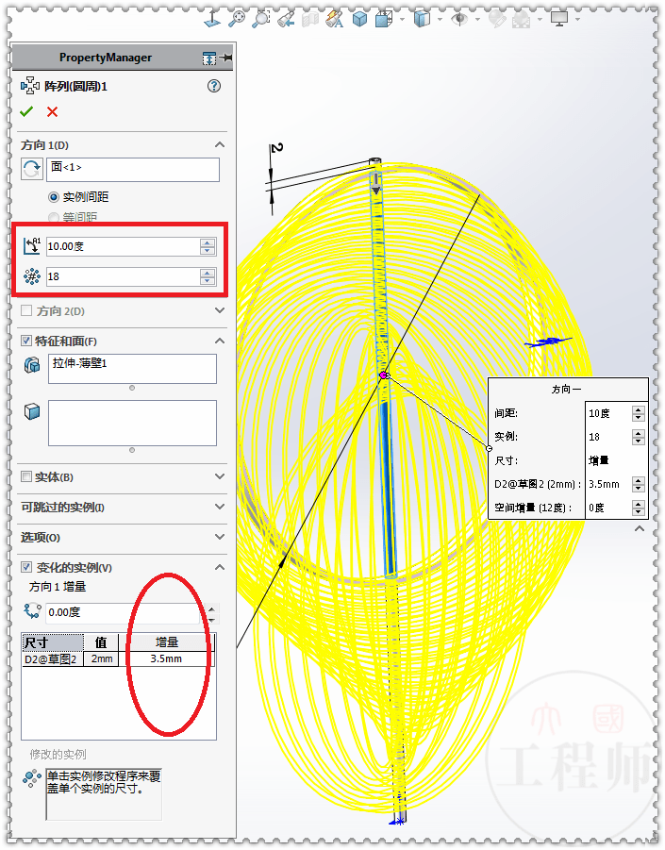The image size is (665, 850).
Task: Open hide/show items dropdown arrow
Action: tap(477, 20)
